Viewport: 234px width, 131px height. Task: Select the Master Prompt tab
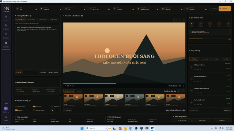pyautogui.click(x=20, y=20)
